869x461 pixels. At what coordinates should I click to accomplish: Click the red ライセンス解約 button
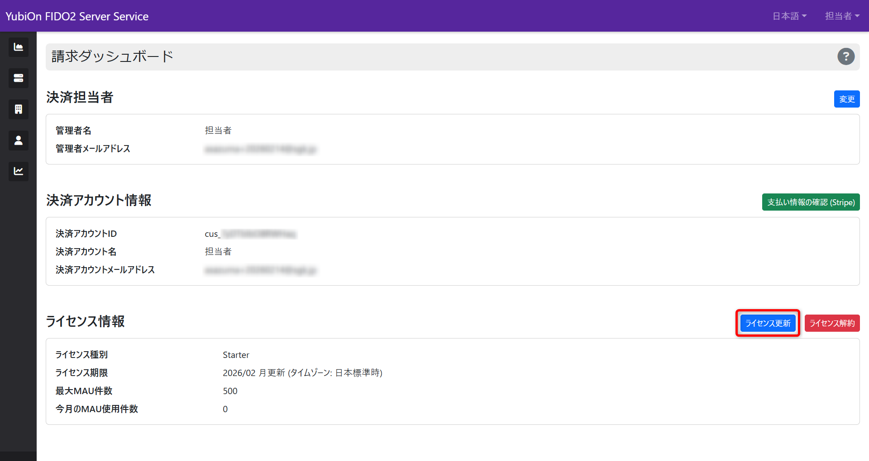coord(832,323)
